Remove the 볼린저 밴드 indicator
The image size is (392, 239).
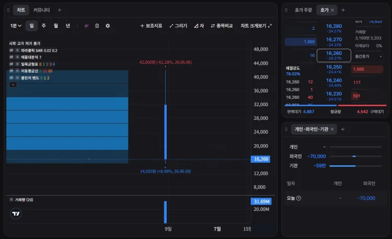click(17, 78)
